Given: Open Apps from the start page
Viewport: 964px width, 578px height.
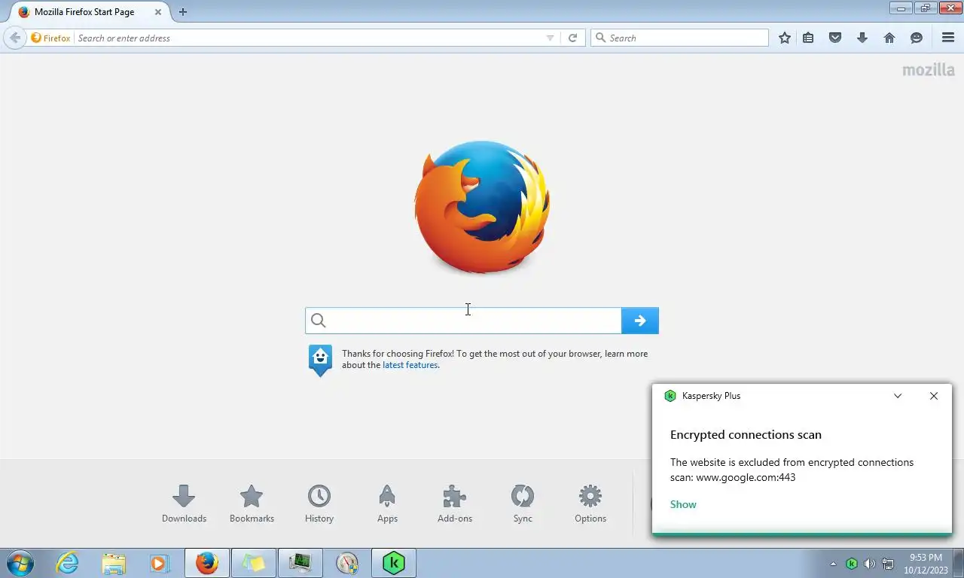Looking at the screenshot, I should click(x=387, y=503).
